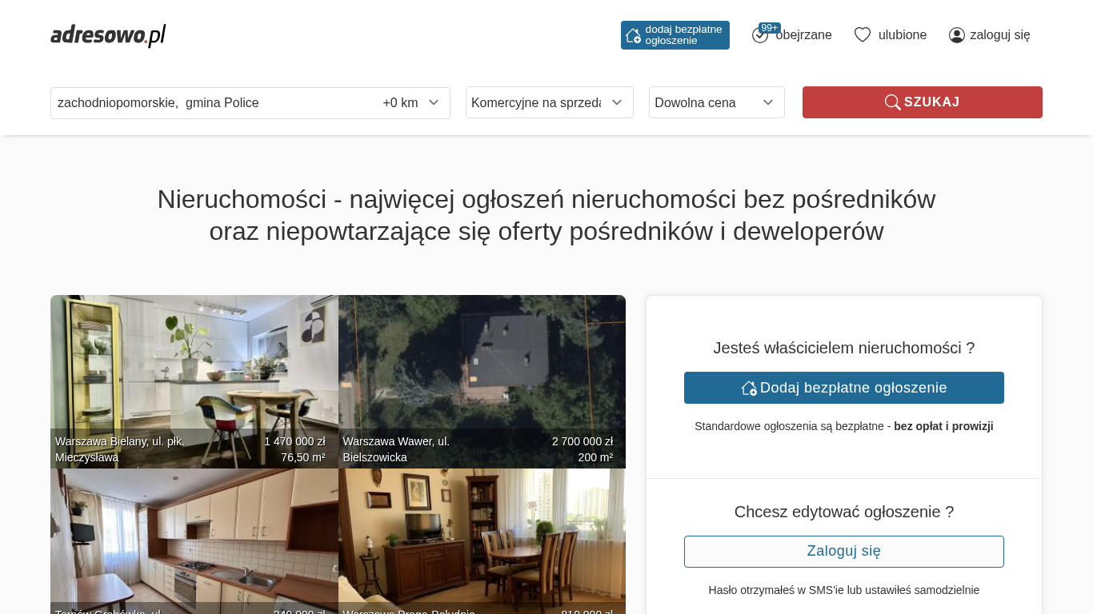Click the user profile icon
The image size is (1093, 614).
pyautogui.click(x=956, y=35)
